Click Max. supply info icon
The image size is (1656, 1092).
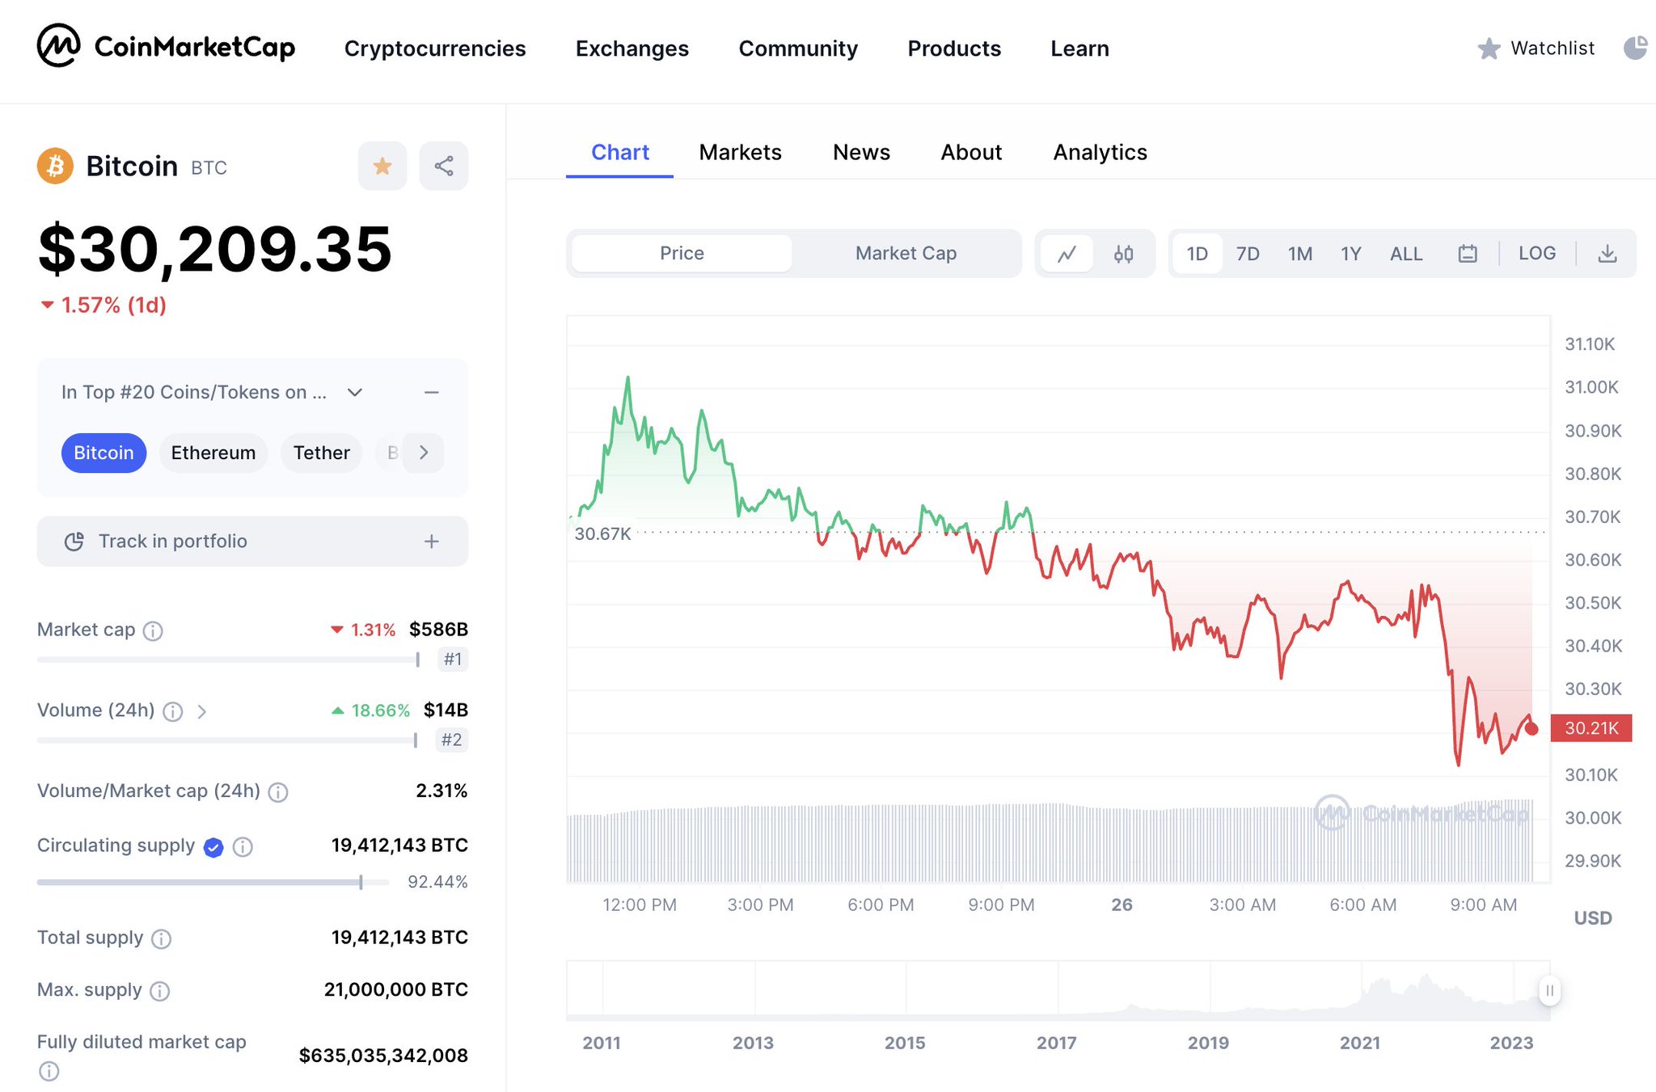click(x=160, y=991)
